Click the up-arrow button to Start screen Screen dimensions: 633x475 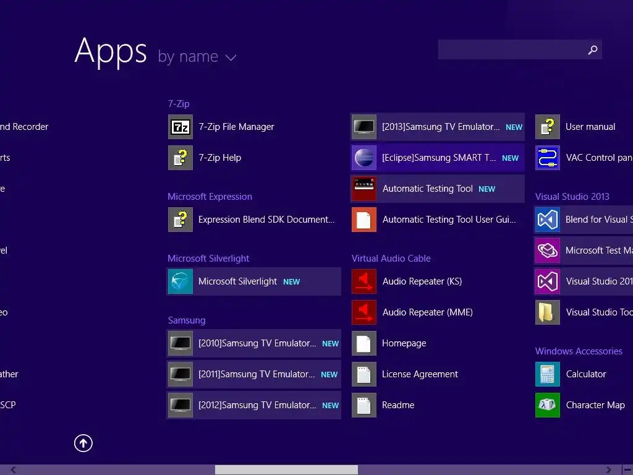point(83,443)
